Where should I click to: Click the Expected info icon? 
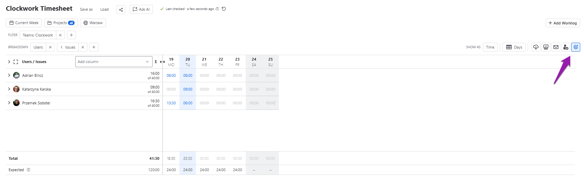(29, 170)
